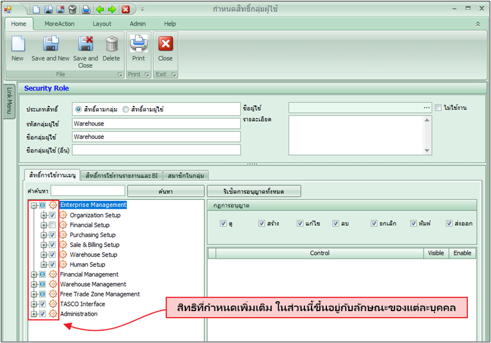Click the green back arrow in quick access toolbar
491x343 pixels.
tap(100, 9)
